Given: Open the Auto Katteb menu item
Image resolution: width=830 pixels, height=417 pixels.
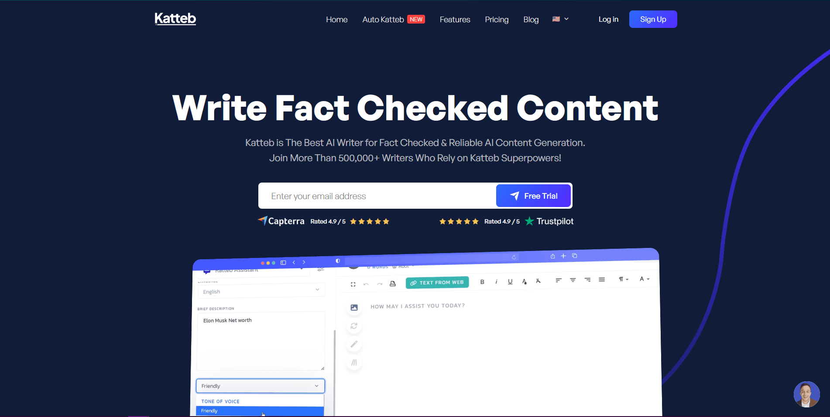Looking at the screenshot, I should click(383, 20).
